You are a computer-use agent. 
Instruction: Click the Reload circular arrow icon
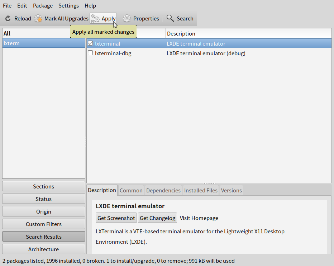coord(8,19)
